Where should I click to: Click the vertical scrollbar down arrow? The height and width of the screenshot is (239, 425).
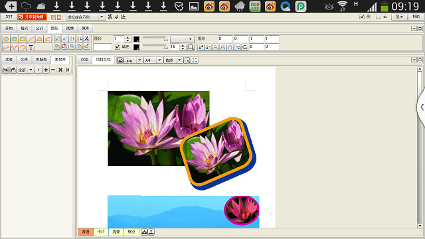pyautogui.click(x=420, y=226)
